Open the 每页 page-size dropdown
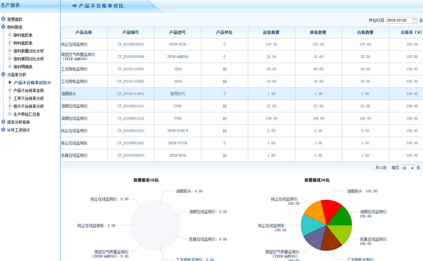The width and height of the screenshot is (423, 261). [408, 168]
